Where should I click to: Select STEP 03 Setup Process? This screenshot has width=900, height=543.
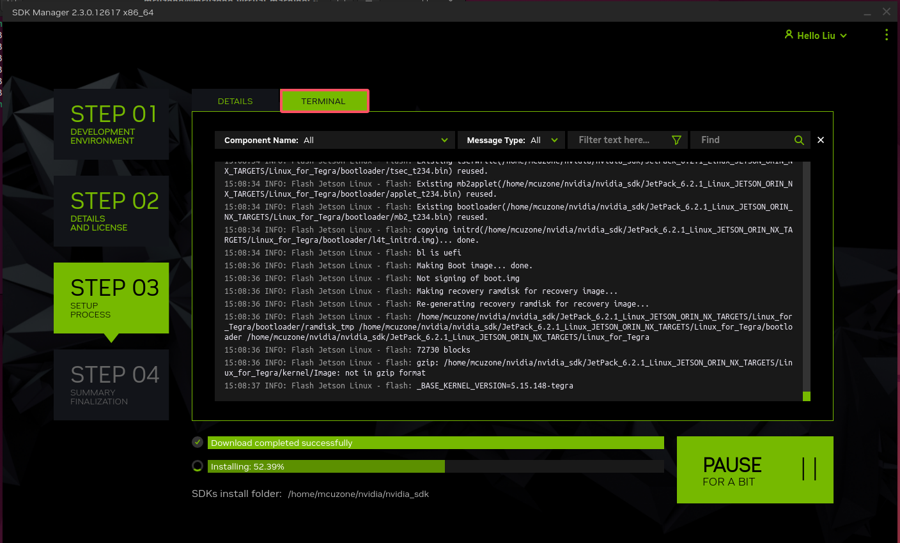pyautogui.click(x=111, y=298)
